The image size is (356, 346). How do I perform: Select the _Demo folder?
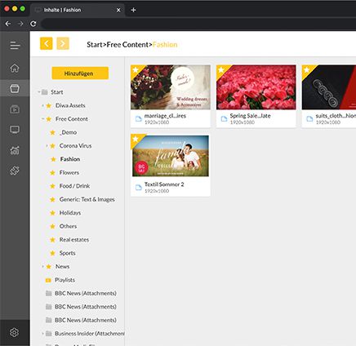pos(69,132)
